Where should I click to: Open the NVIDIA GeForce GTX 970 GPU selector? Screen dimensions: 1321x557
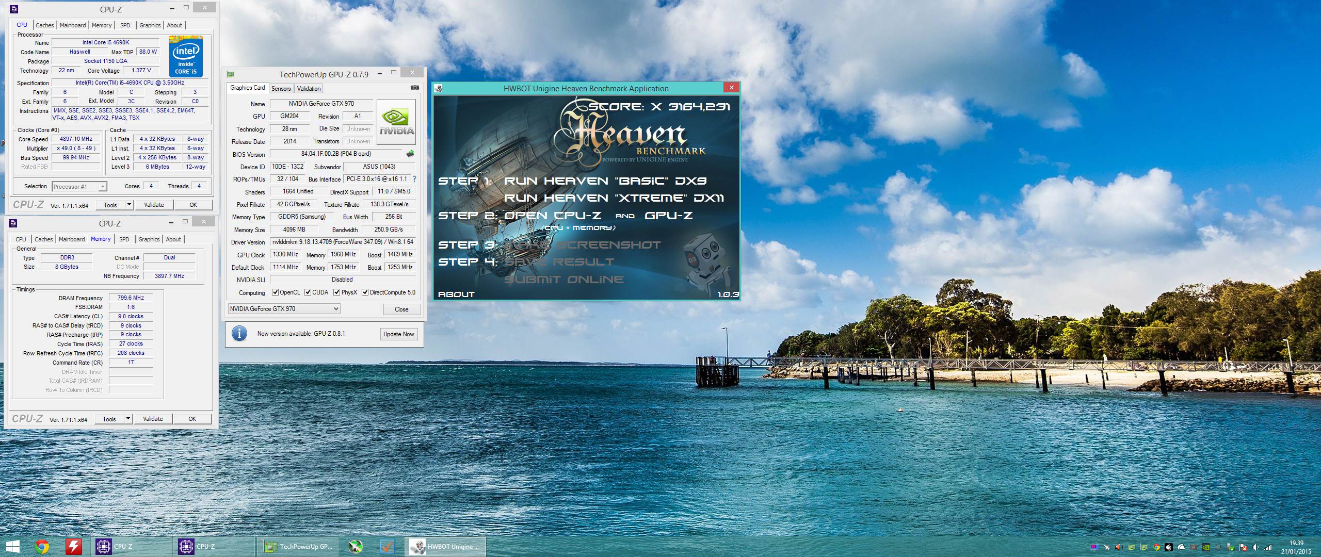point(284,309)
